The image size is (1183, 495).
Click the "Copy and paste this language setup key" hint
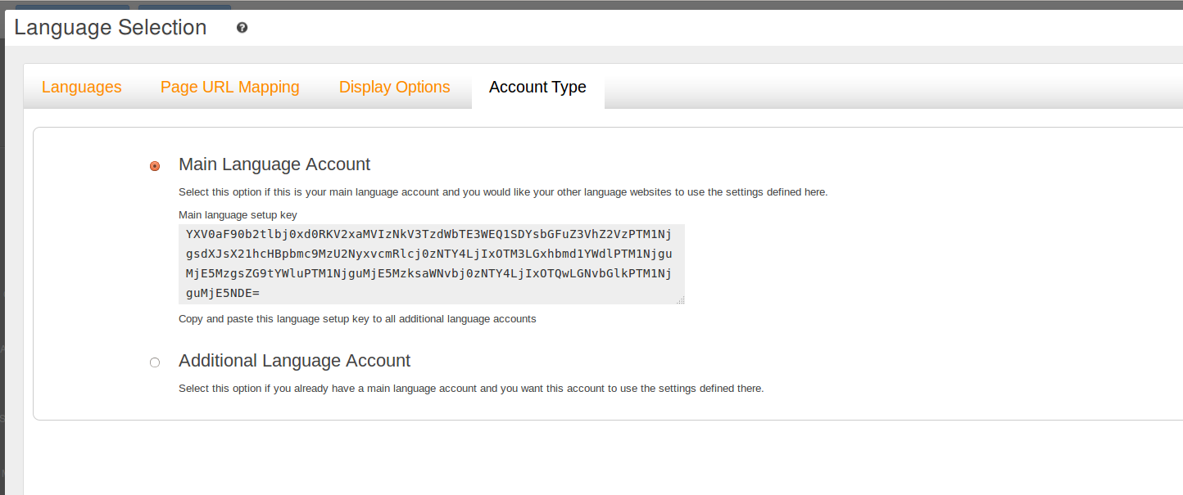click(x=357, y=319)
